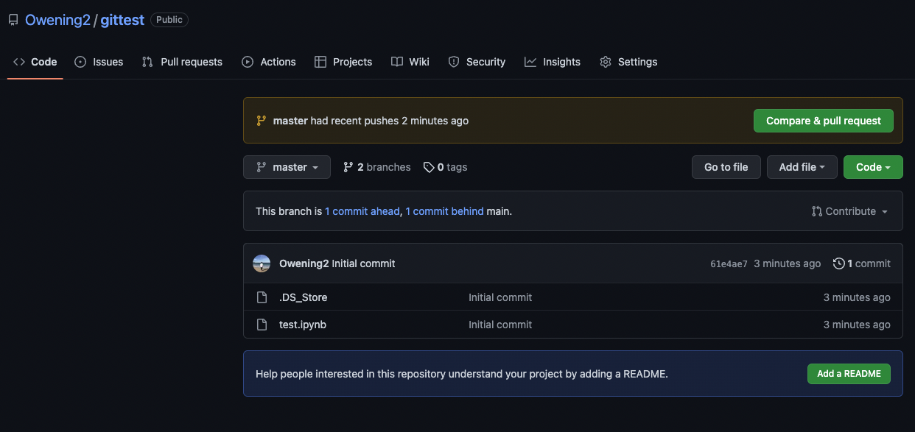Open the Owening2 owner profile link
Viewport: 915px width, 432px height.
(x=57, y=20)
